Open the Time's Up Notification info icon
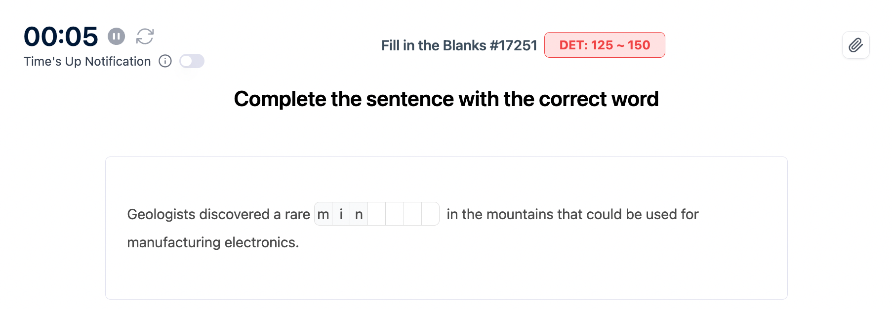The height and width of the screenshot is (309, 892). (165, 61)
